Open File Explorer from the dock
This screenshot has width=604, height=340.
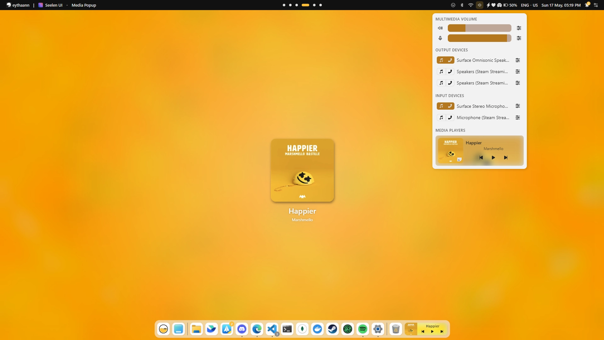(x=197, y=329)
